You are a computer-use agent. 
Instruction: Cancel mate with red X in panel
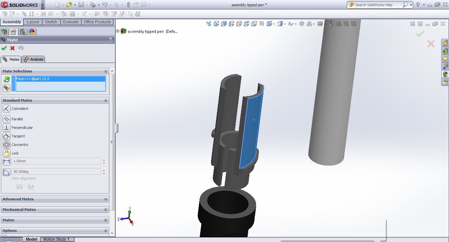tap(12, 48)
